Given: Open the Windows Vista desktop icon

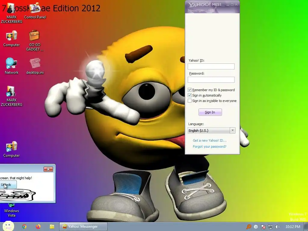Looking at the screenshot, I should tap(11, 211).
